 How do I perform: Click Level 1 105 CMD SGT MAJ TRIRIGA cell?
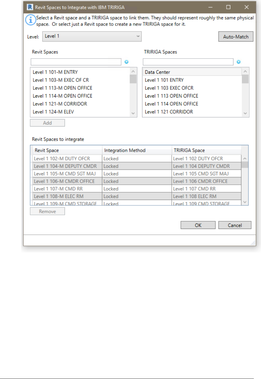[206, 174]
